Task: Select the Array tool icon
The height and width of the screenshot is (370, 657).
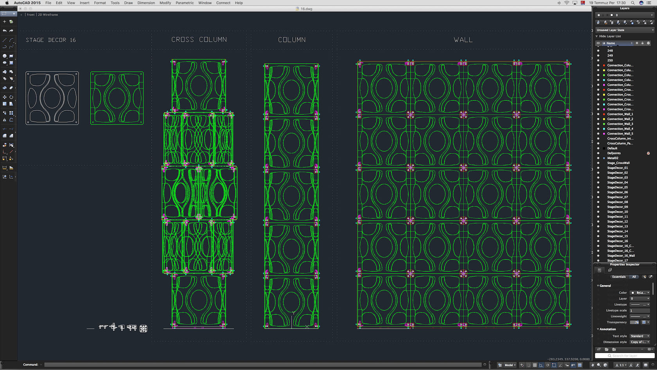Action: click(11, 113)
